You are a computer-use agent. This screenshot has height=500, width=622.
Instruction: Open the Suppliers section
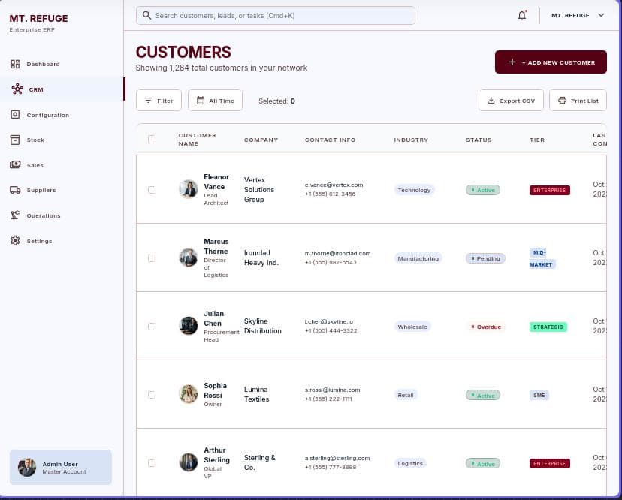pos(62,190)
